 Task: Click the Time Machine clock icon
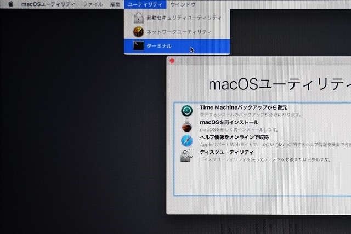click(x=186, y=111)
